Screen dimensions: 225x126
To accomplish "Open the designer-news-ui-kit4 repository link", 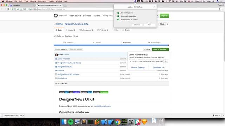I will (x=77, y=24).
